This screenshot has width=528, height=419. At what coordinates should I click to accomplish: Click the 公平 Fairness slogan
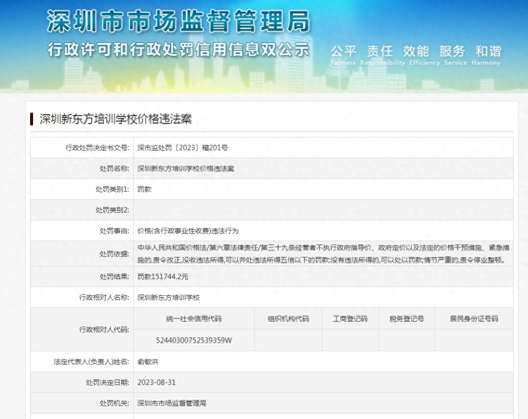pyautogui.click(x=343, y=55)
